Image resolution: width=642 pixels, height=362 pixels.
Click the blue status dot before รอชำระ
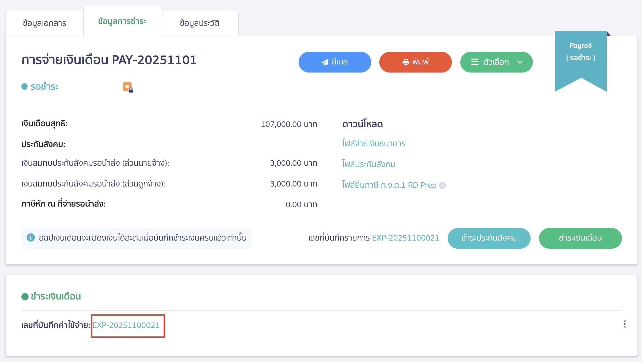[24, 86]
